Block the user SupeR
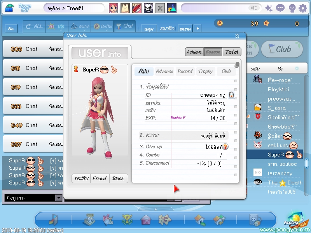 pos(118,178)
